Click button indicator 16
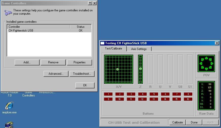 188,99
